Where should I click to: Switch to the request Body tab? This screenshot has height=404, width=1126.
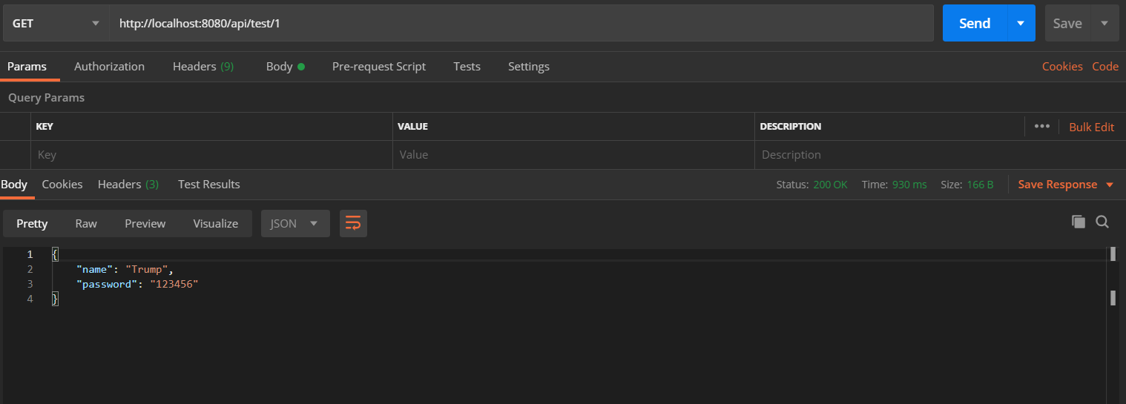pos(286,66)
